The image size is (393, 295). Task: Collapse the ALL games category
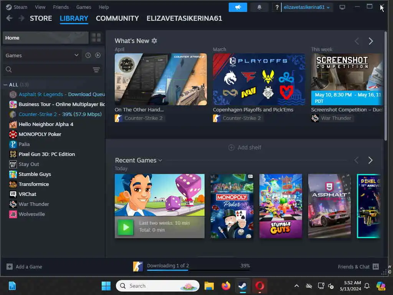point(5,85)
